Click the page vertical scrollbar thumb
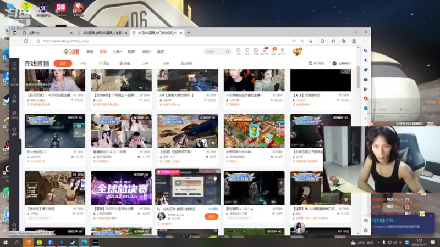The height and width of the screenshot is (247, 440). (x=358, y=76)
